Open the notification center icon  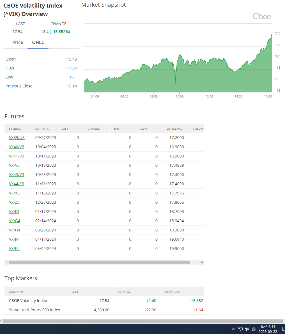(x=283, y=329)
